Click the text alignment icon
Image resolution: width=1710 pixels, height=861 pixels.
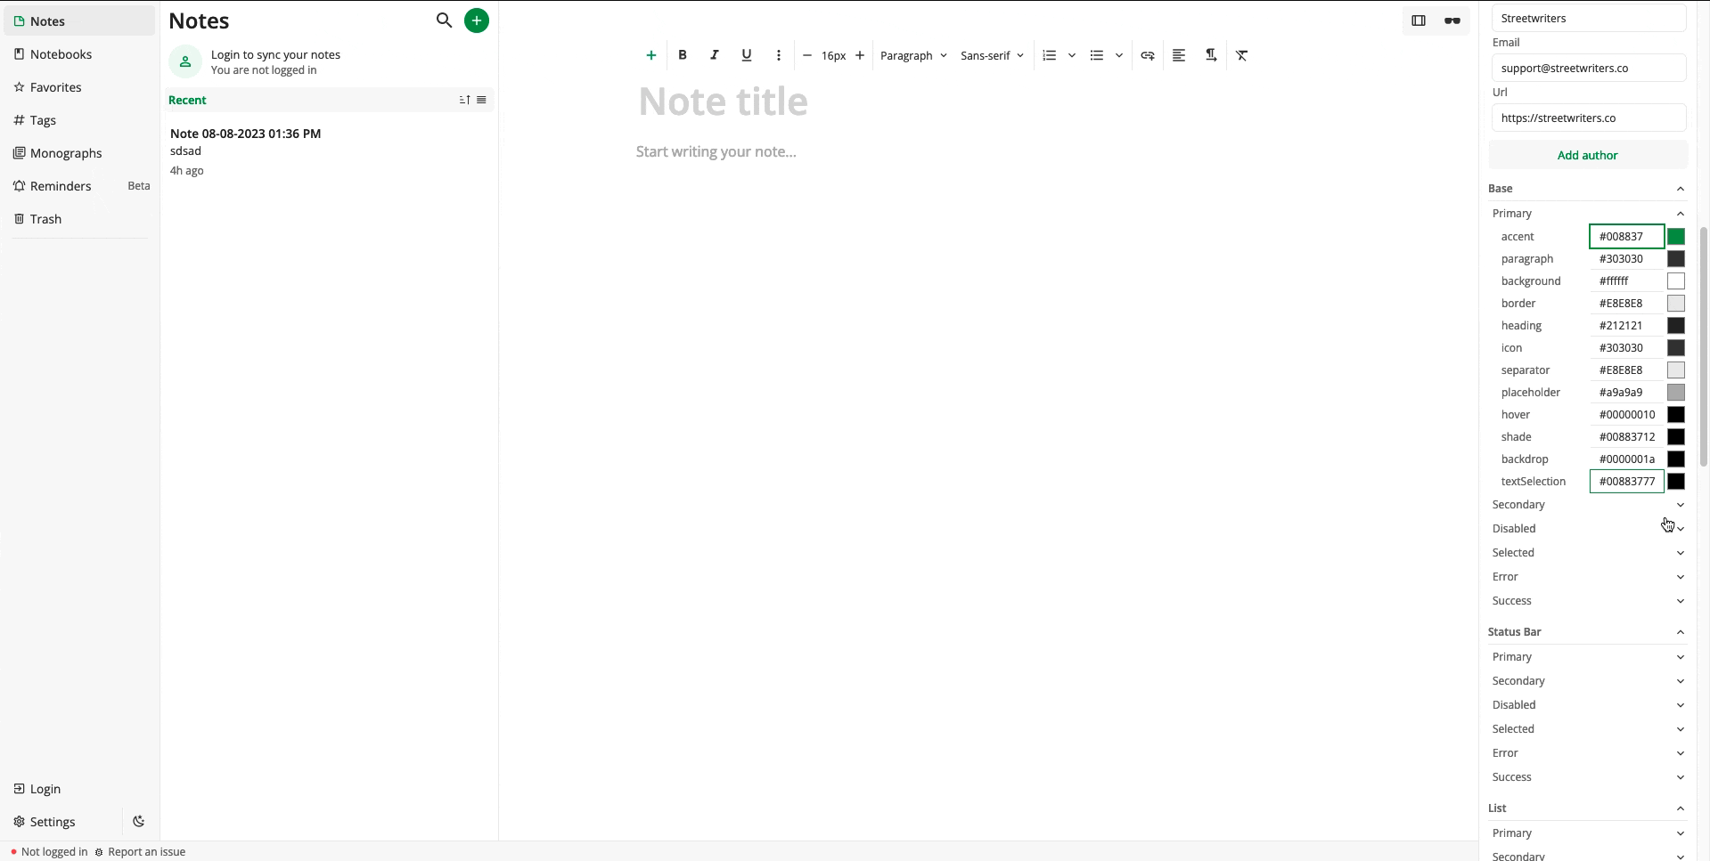click(1179, 55)
